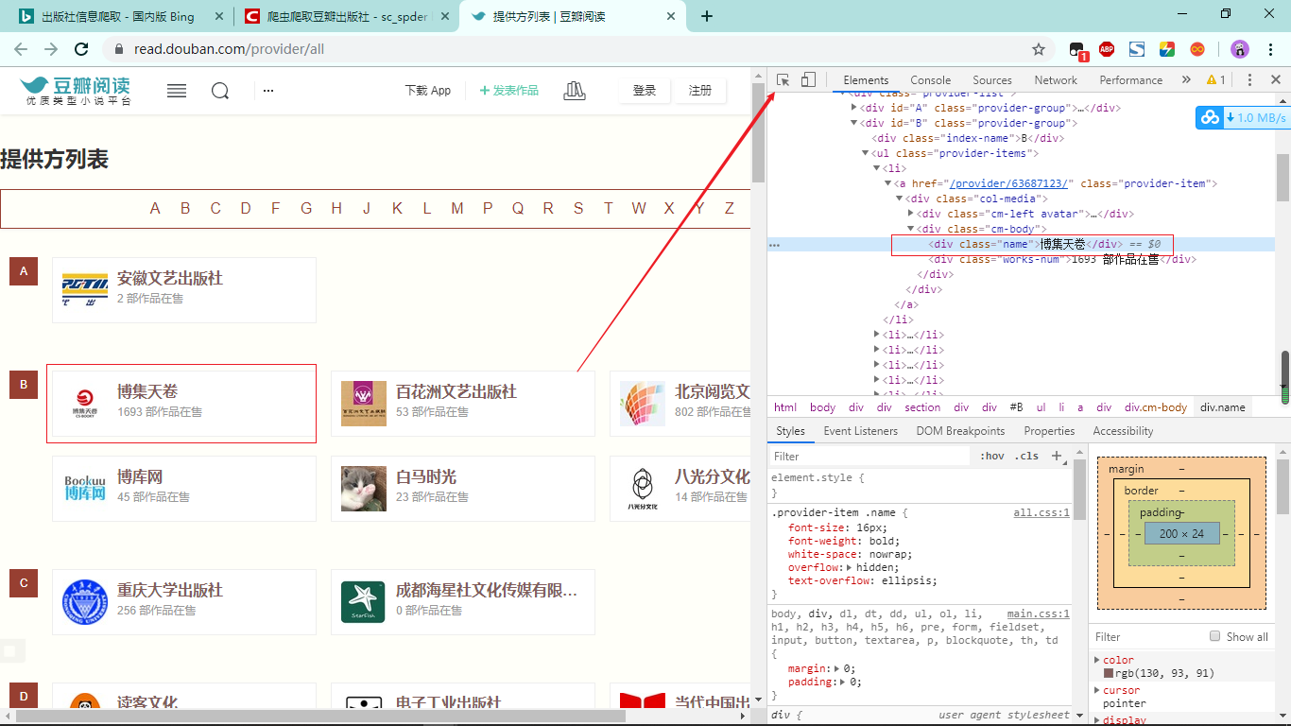This screenshot has height=726, width=1291.
Task: Open the Accessibility pane tab
Action: 1123,431
